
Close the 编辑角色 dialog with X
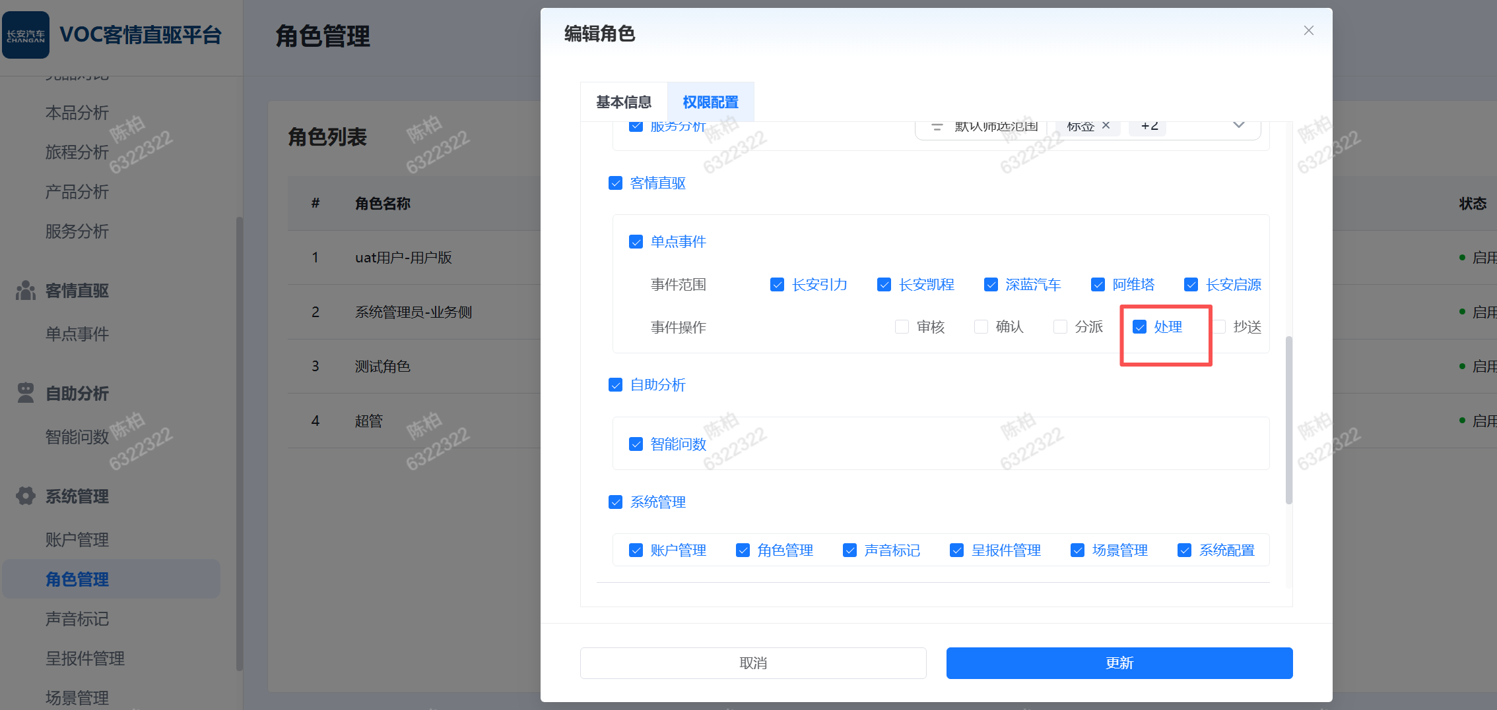pos(1308,31)
